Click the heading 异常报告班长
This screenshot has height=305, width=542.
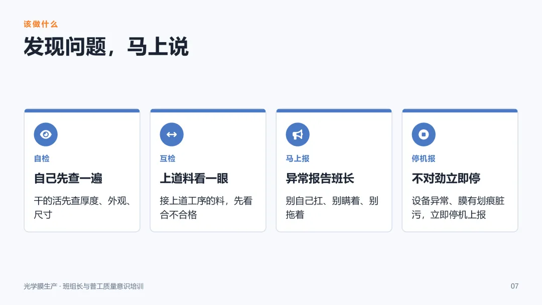tap(320, 178)
